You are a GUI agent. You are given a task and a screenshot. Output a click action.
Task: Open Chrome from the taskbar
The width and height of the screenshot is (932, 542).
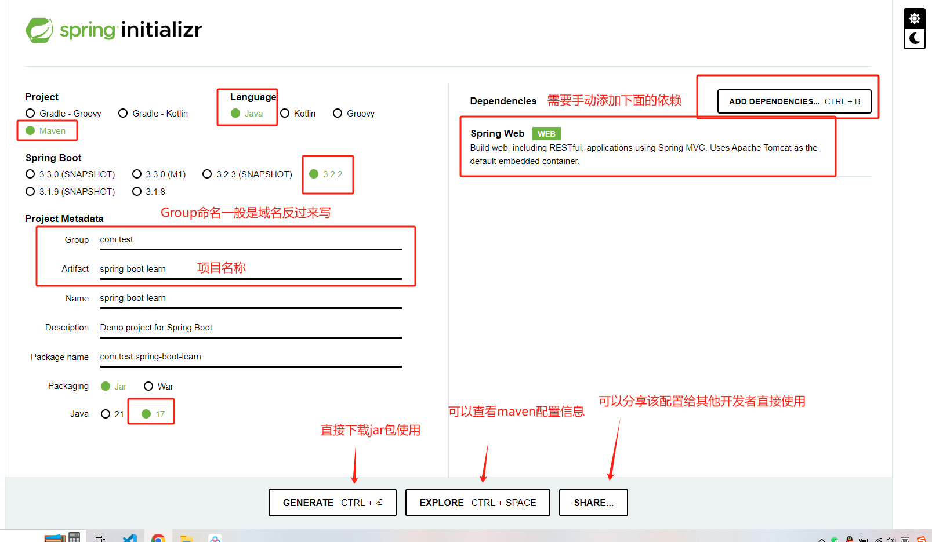[158, 538]
